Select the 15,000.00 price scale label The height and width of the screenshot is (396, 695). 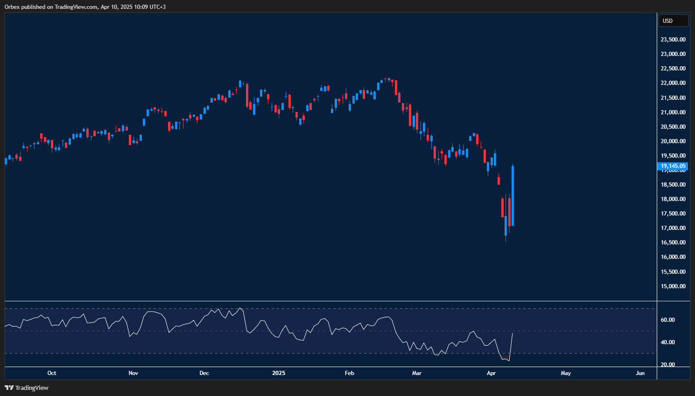pyautogui.click(x=673, y=286)
